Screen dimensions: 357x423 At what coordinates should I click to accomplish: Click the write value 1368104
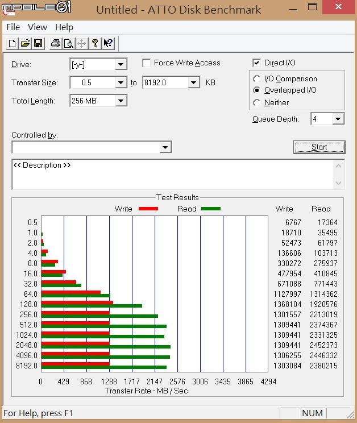point(287,304)
